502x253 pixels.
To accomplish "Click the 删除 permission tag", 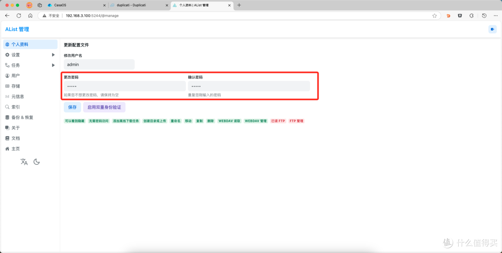I will click(x=211, y=121).
